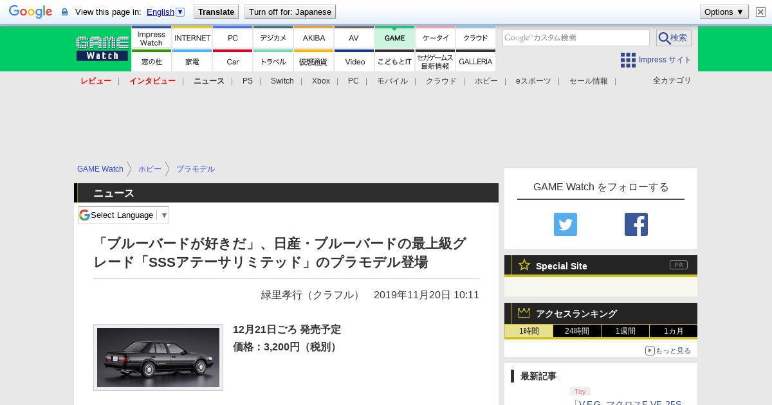
Task: Open the クラウド Watch tab
Action: (475, 38)
